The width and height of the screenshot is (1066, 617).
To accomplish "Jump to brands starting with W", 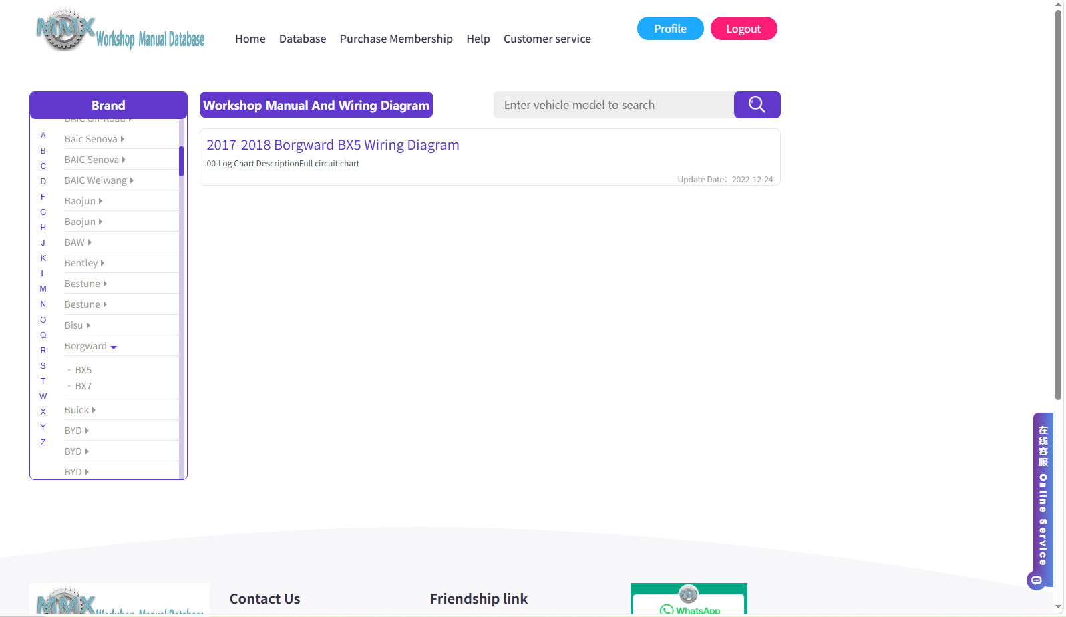I will point(43,397).
